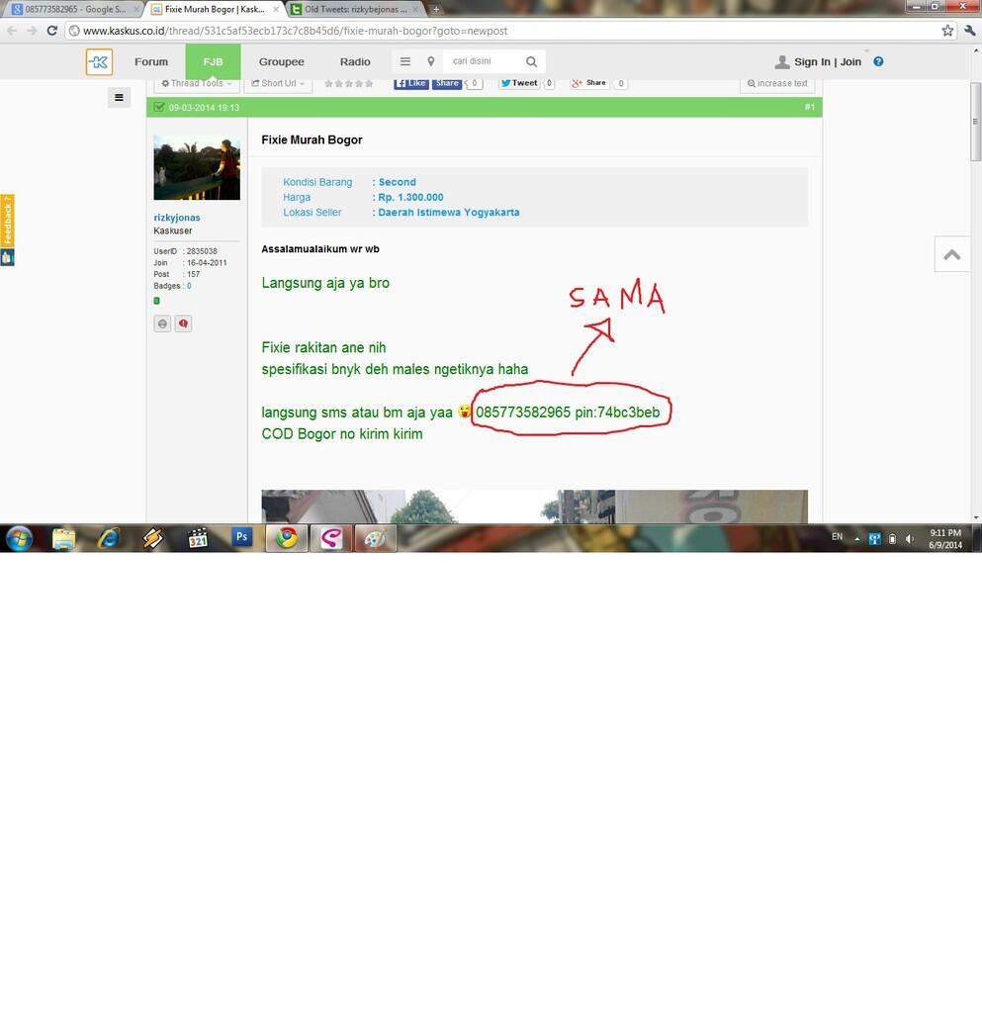Click the Second condition link
This screenshot has height=1013, width=982.
pyautogui.click(x=398, y=182)
